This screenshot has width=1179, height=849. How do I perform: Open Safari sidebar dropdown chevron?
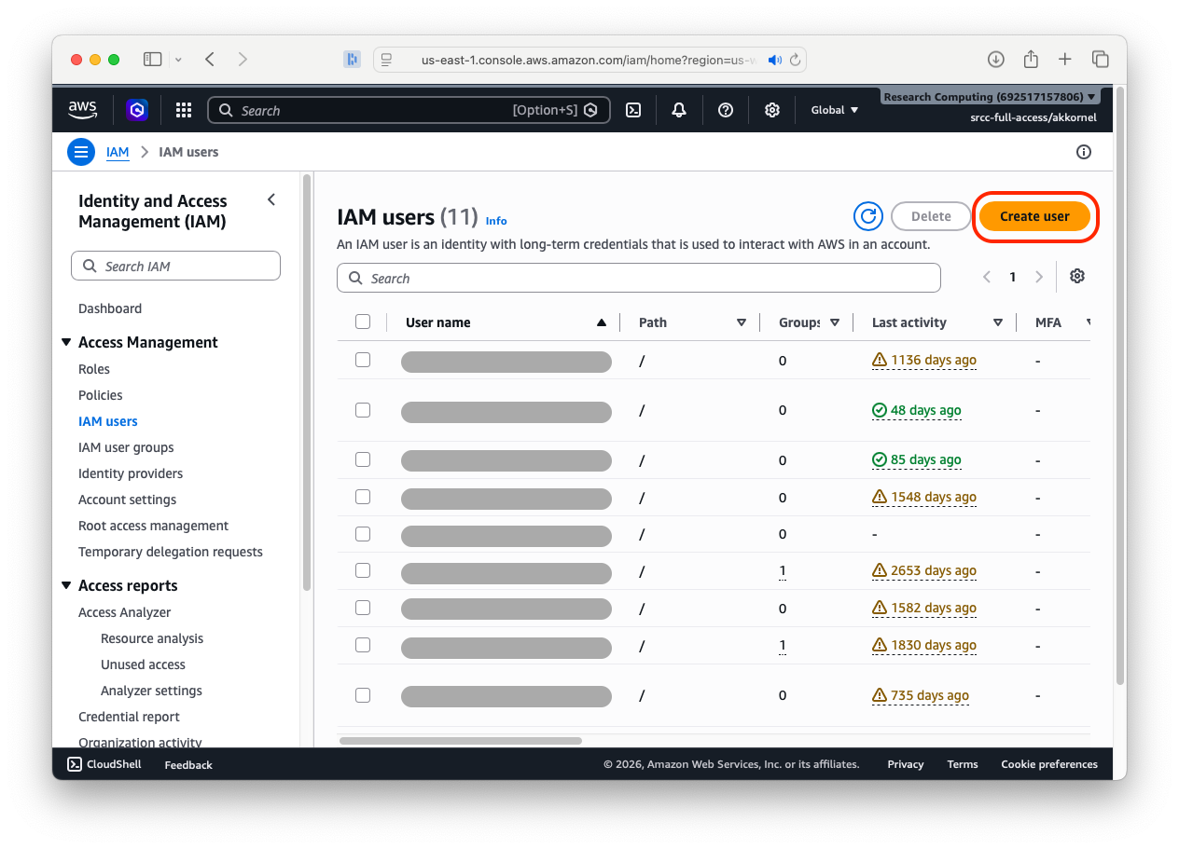(x=178, y=60)
